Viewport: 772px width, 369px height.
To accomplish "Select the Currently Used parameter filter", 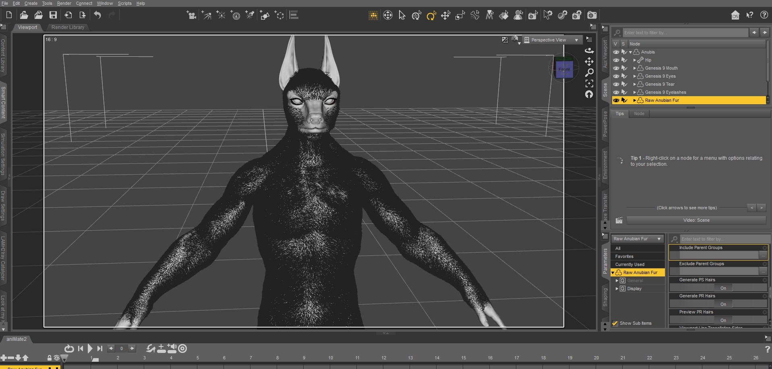I will 637,264.
